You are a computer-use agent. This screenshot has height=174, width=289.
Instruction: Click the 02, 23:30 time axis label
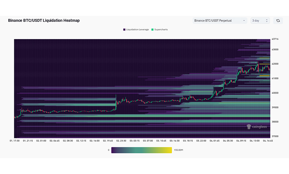point(121,141)
